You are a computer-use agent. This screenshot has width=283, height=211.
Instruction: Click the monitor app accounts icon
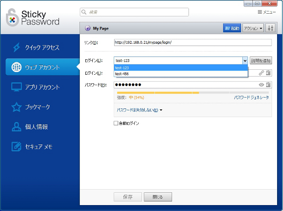click(x=16, y=87)
